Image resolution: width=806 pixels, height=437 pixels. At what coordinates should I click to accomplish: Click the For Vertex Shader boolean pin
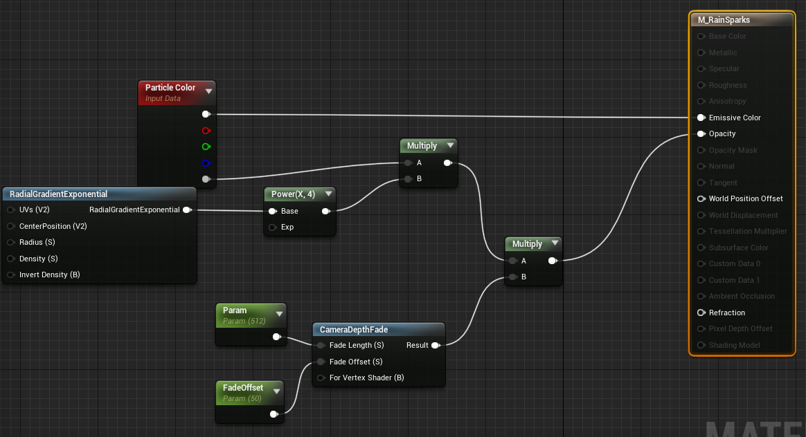[x=321, y=378]
